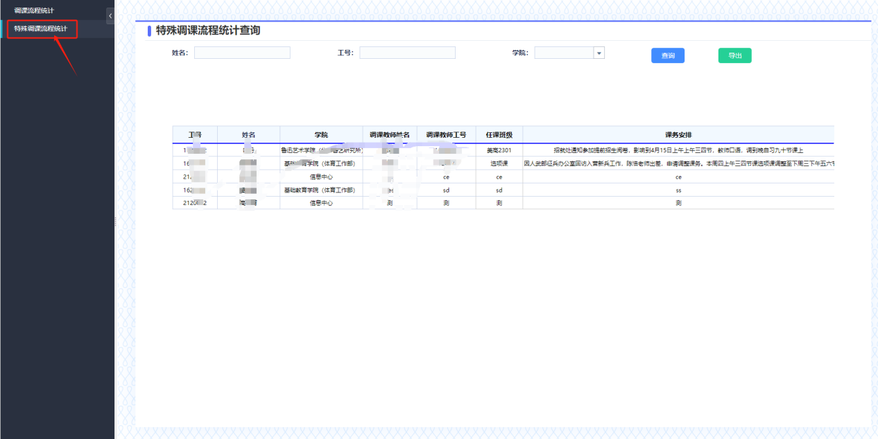Screen dimensions: 878x439
Task: Click the 招就处通知 course arrangement cell
Action: pyautogui.click(x=678, y=150)
